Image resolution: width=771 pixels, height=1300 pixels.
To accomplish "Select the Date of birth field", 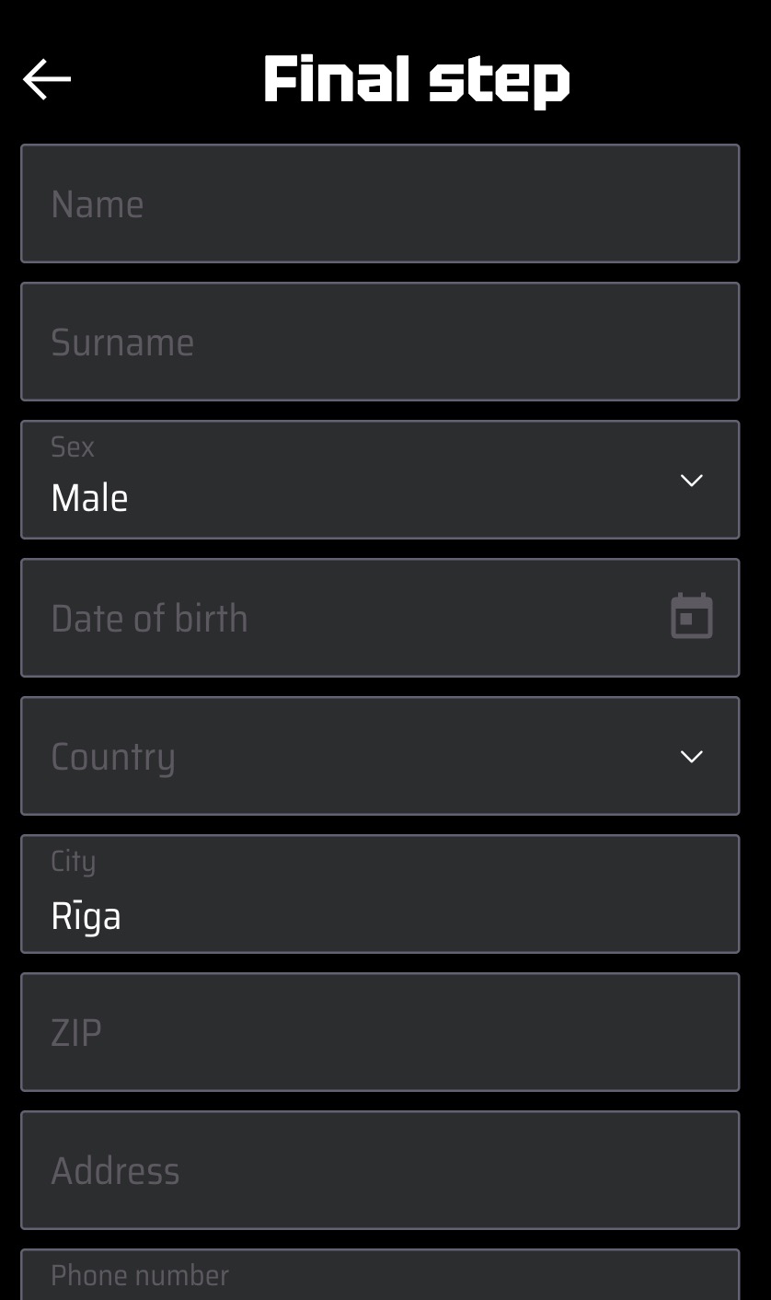I will 350,618.
